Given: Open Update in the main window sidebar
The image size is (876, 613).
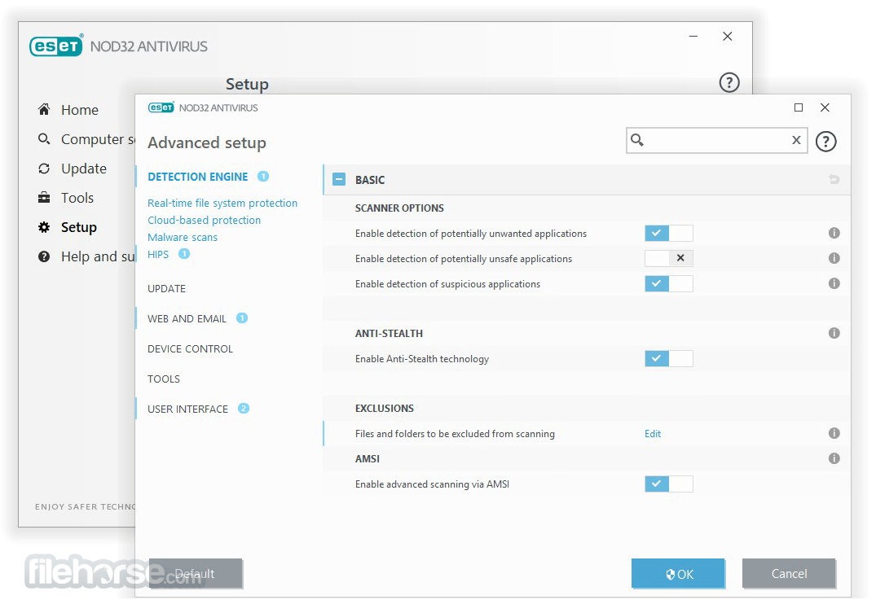Looking at the screenshot, I should click(x=84, y=169).
